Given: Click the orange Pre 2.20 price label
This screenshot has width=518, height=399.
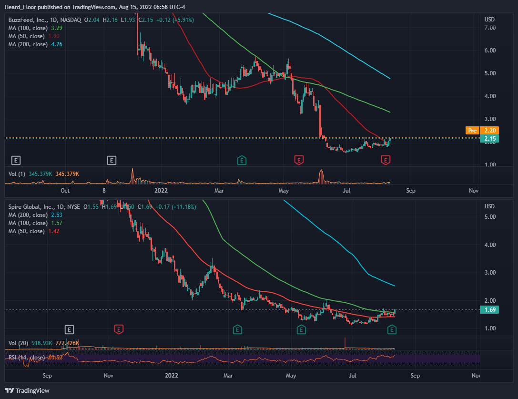Looking at the screenshot, I should 482,131.
